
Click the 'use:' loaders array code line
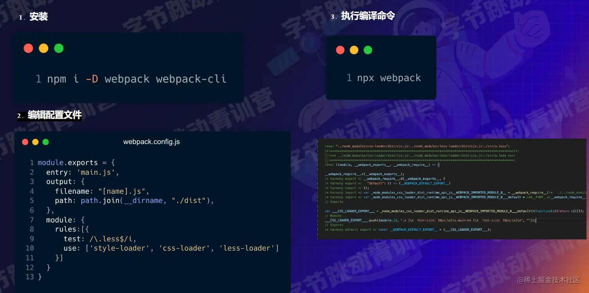pyautogui.click(x=171, y=248)
